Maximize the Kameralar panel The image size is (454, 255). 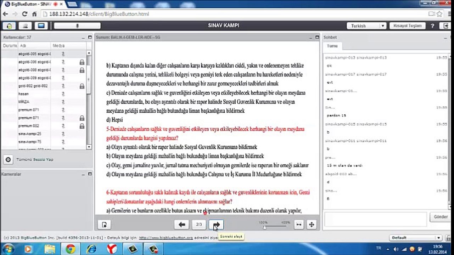tap(90, 174)
